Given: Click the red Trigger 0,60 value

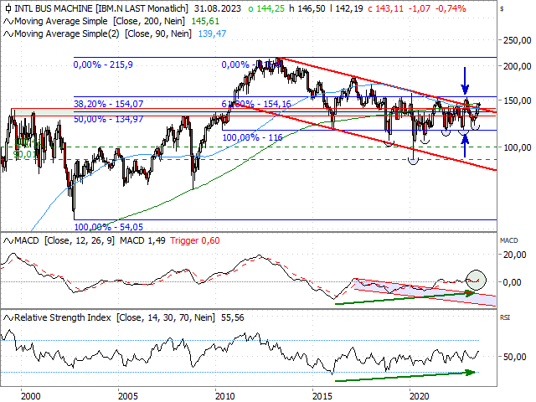Looking at the screenshot, I should pyautogui.click(x=195, y=240).
